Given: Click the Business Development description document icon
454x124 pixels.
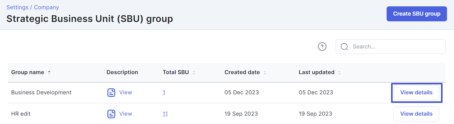Looking at the screenshot, I should (112, 93).
